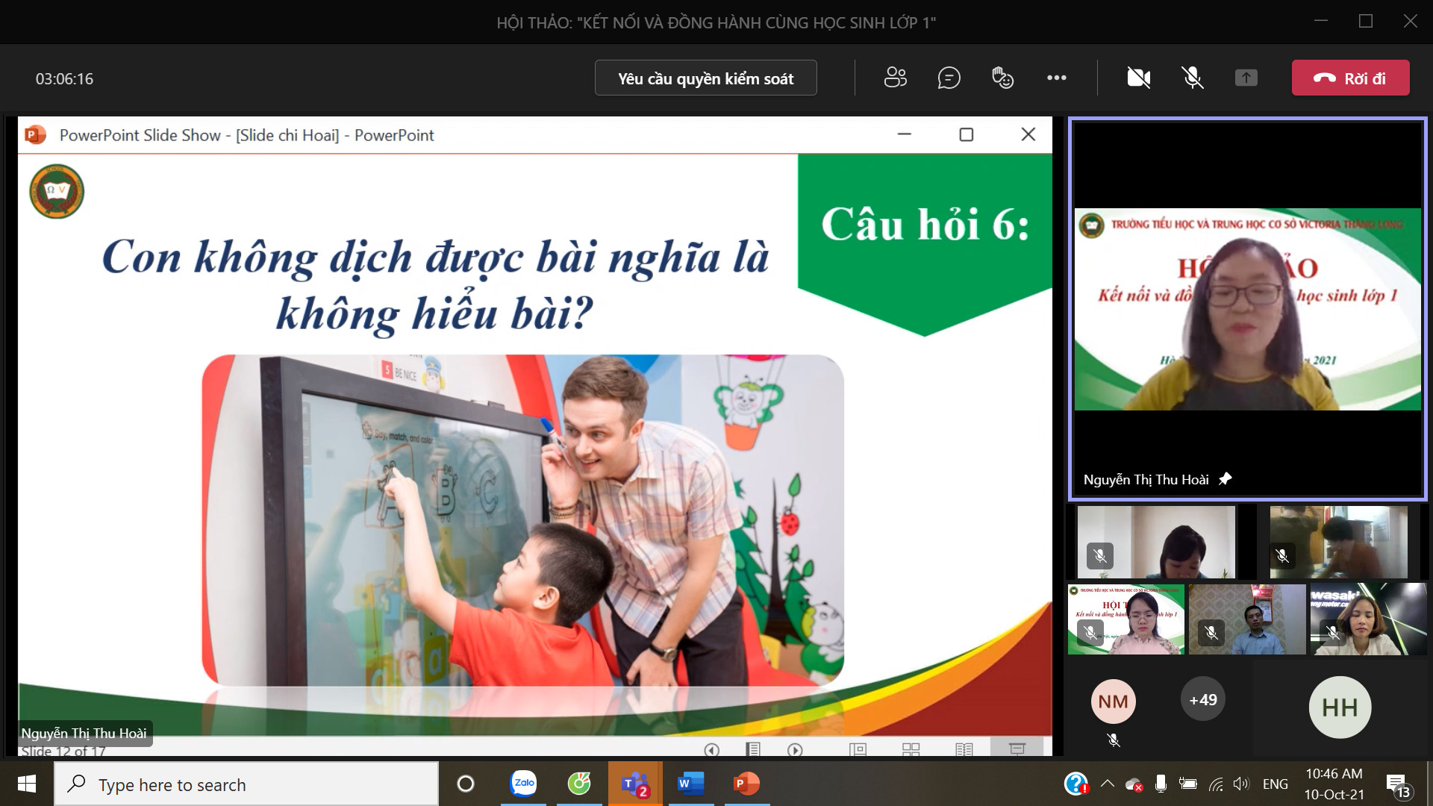Select the HH participant avatar
Screen dimensions: 1433x806
pos(1339,707)
